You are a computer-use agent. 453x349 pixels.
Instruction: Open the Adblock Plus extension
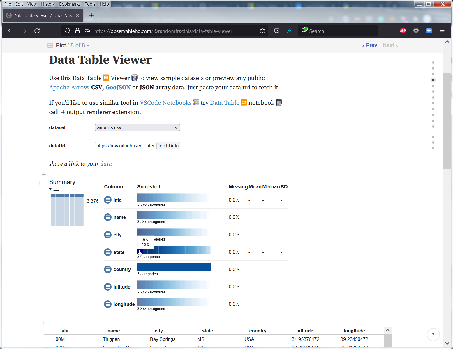tap(403, 31)
